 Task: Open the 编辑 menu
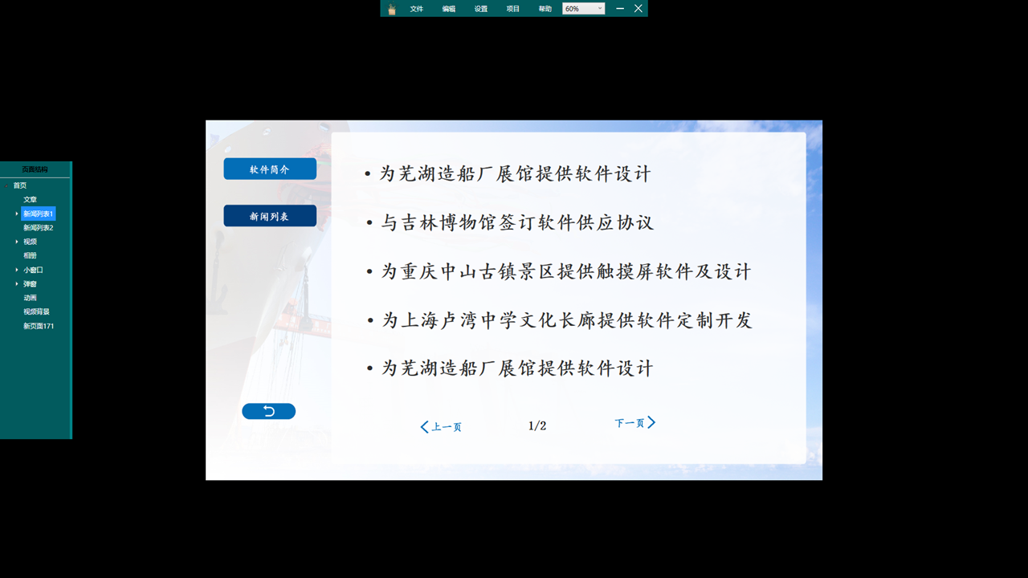click(x=447, y=8)
